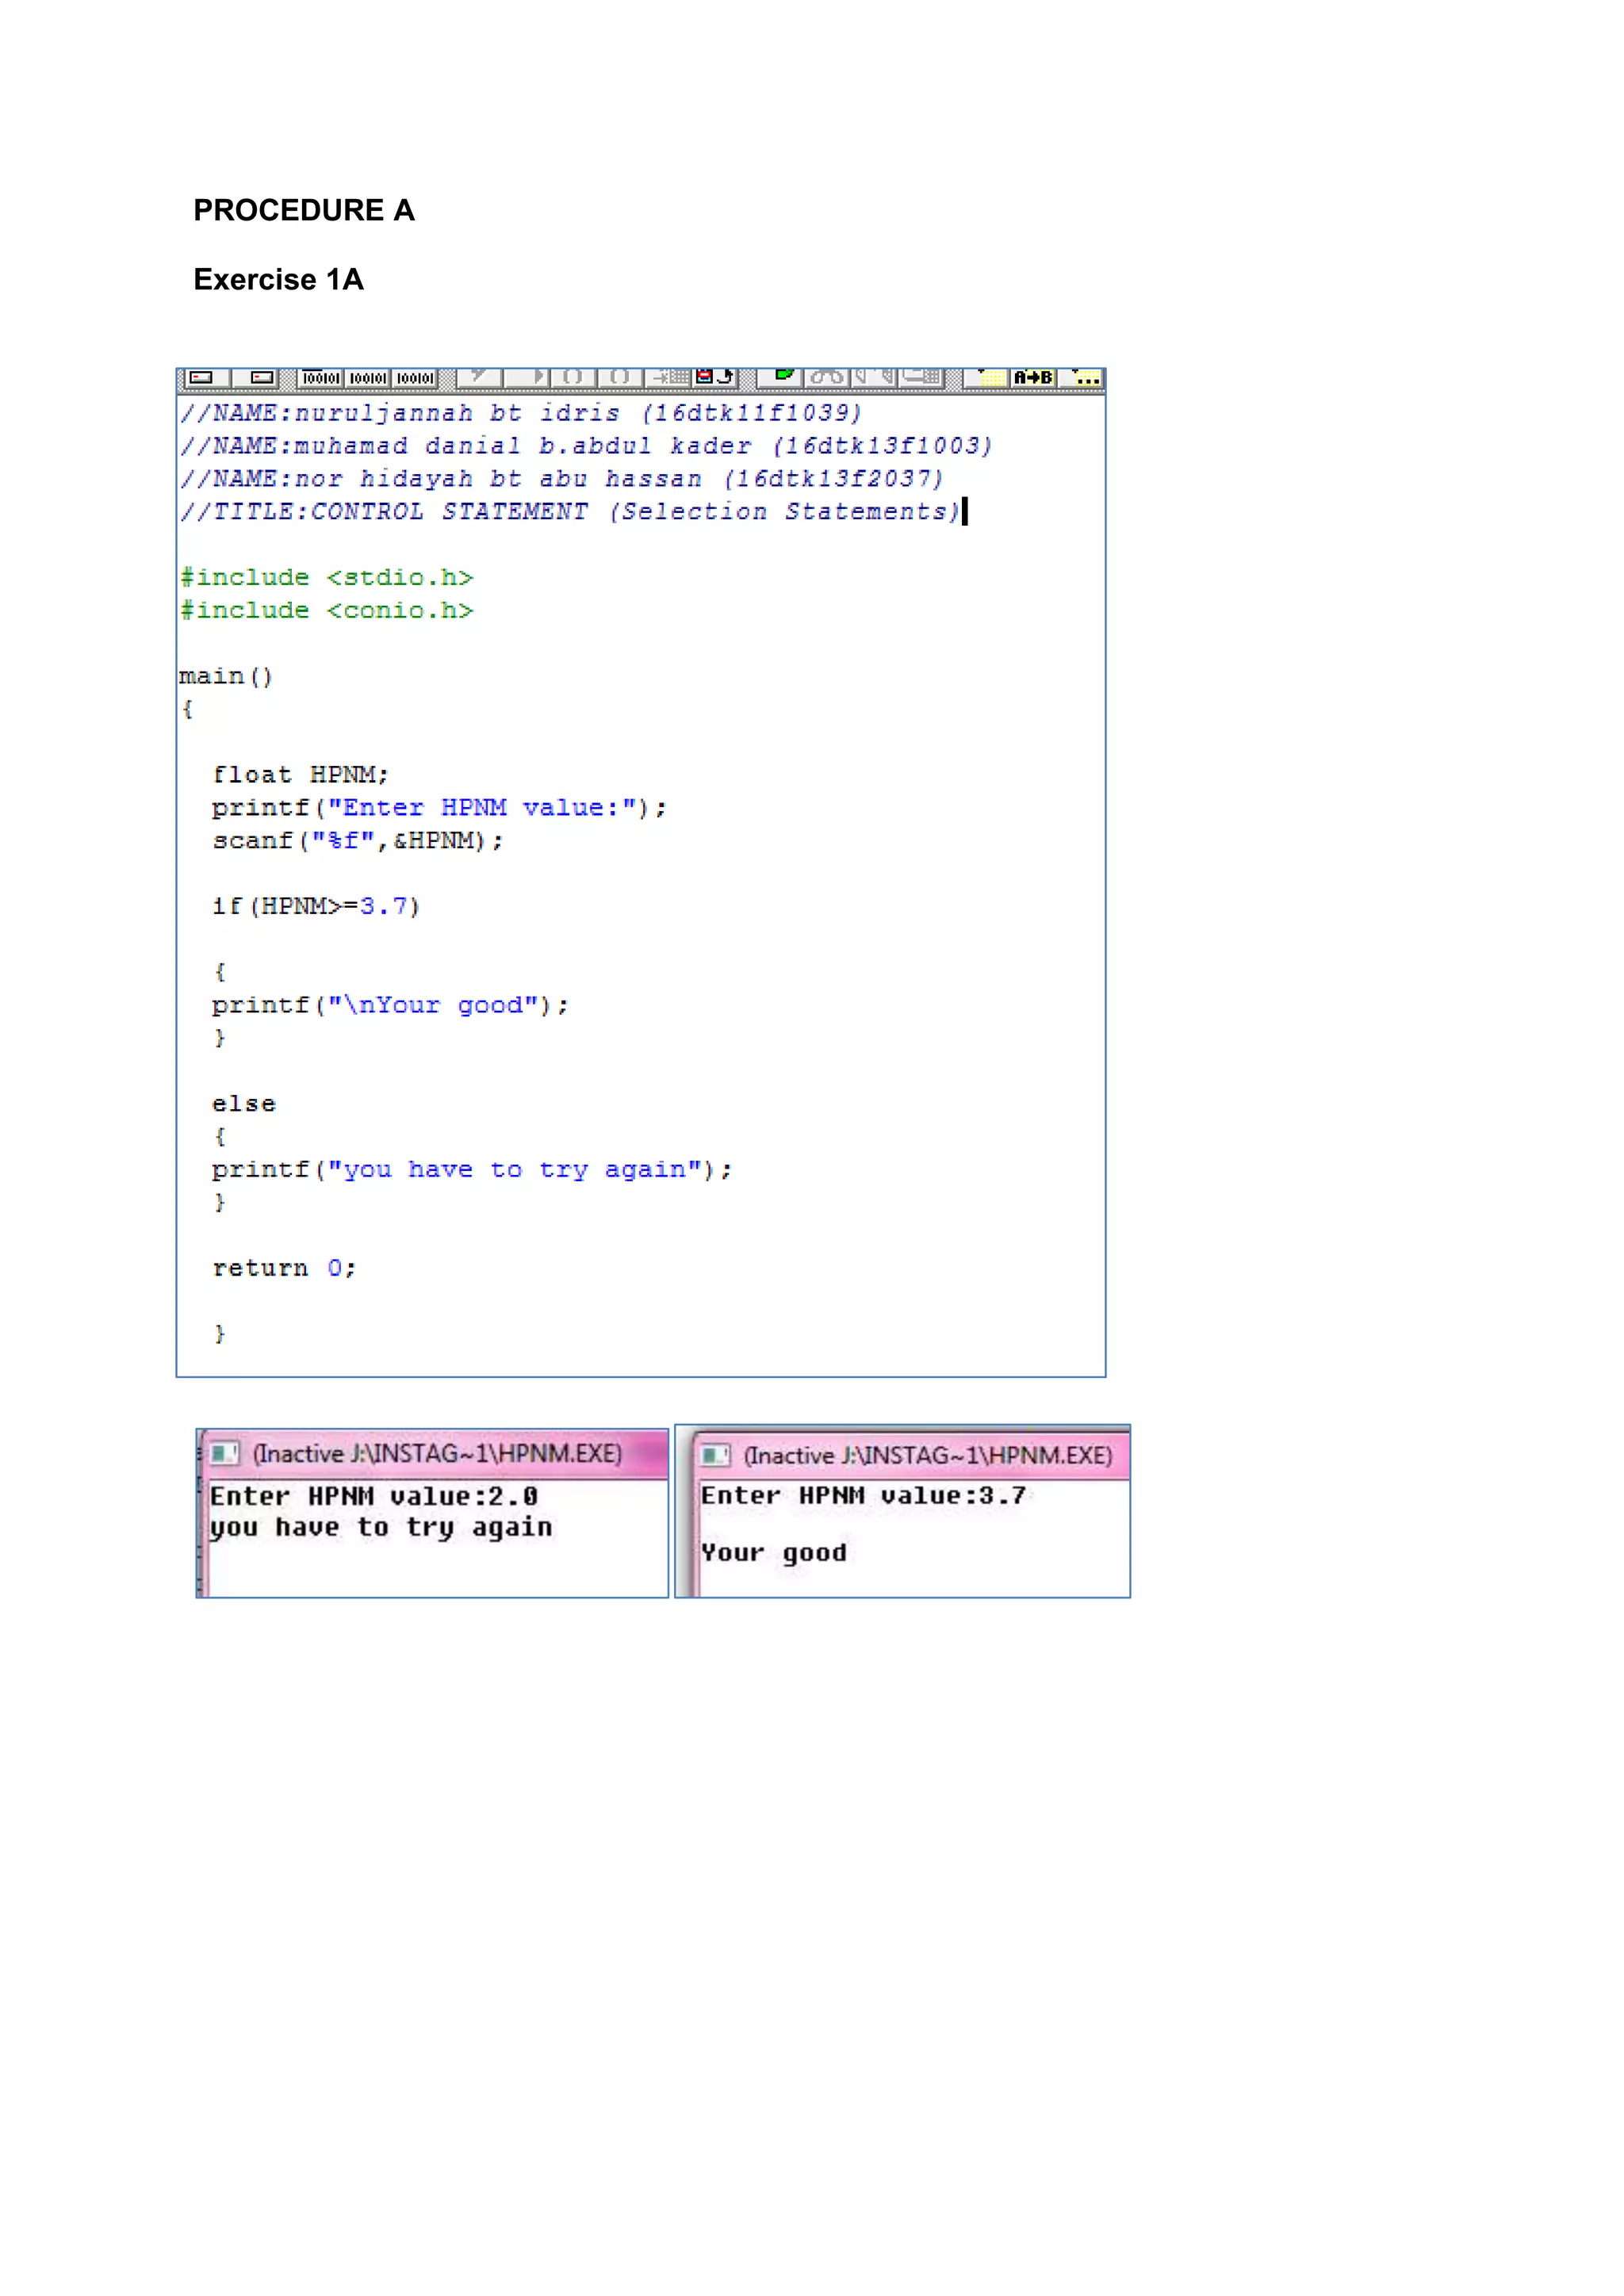Click the binoculars find toolbar icon
The height and width of the screenshot is (2296, 1624).
tap(827, 377)
